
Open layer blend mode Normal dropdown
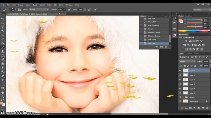click(187, 61)
